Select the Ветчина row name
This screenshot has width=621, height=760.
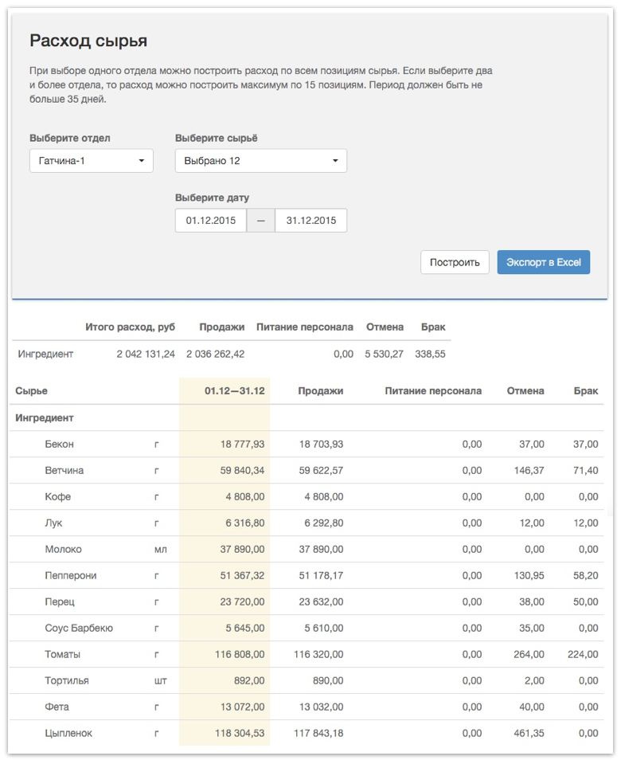click(x=64, y=470)
